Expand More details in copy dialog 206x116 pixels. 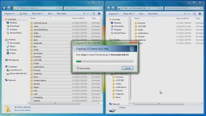(83, 68)
